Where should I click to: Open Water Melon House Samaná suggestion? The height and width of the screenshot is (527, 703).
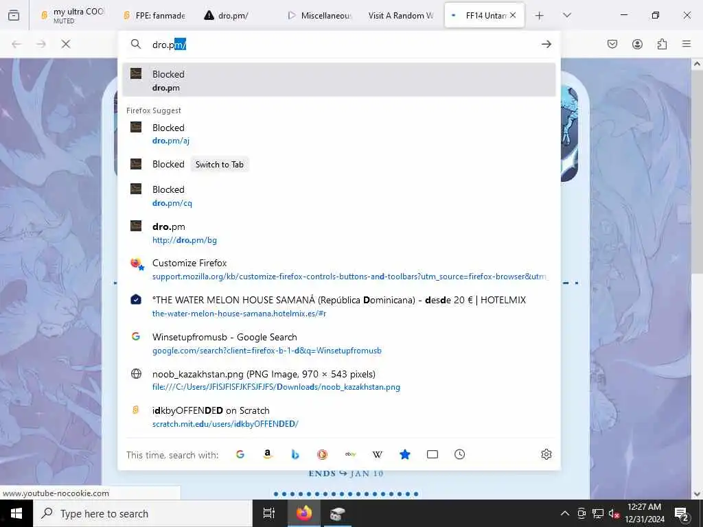339,307
